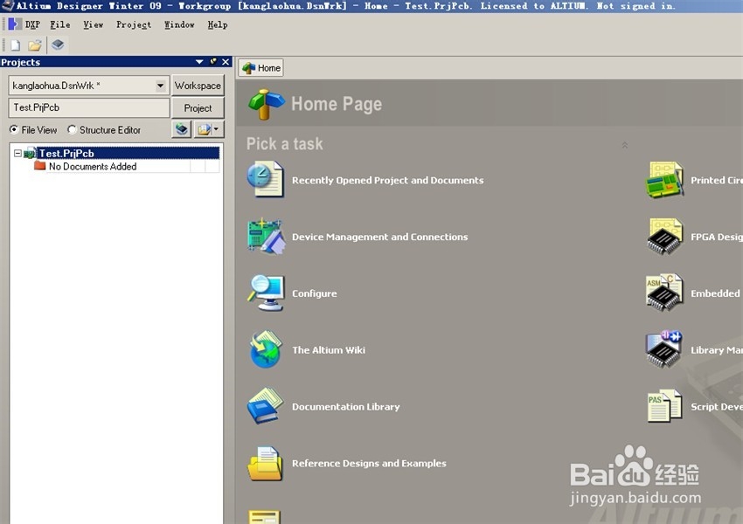Click the Documentation Library book icon
743x524 pixels.
coord(266,406)
